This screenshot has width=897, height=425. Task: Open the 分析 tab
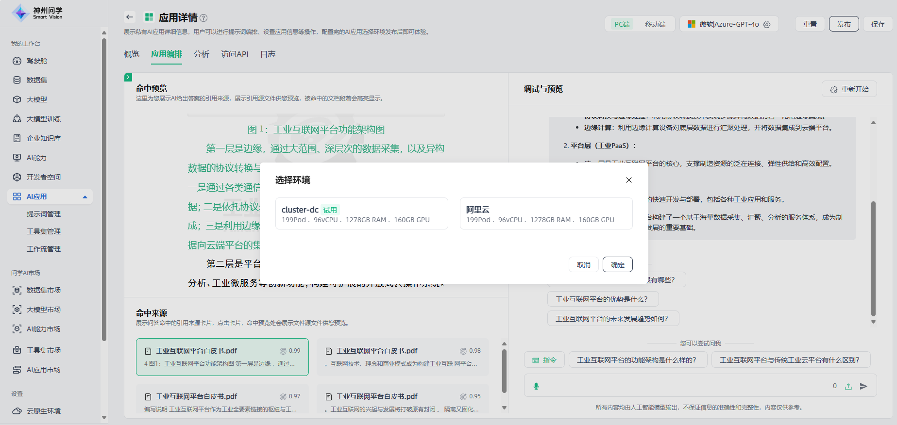(x=202, y=54)
